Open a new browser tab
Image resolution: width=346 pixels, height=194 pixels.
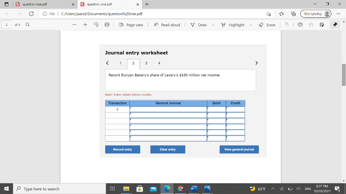click(147, 4)
